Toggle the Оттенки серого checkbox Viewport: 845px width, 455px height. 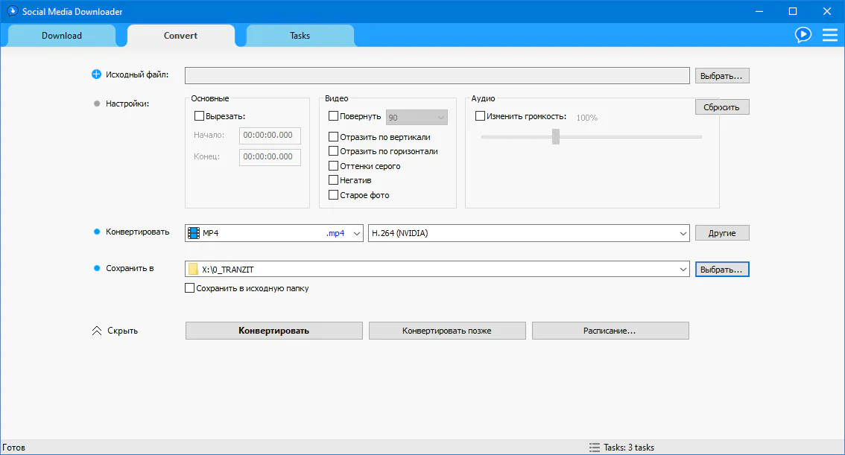[334, 166]
